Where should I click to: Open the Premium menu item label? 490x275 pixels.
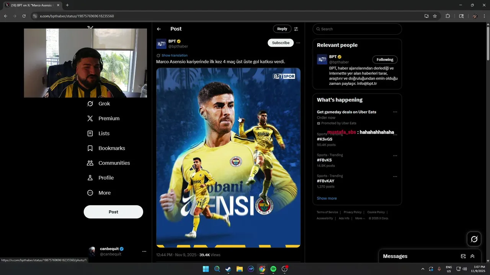[109, 118]
